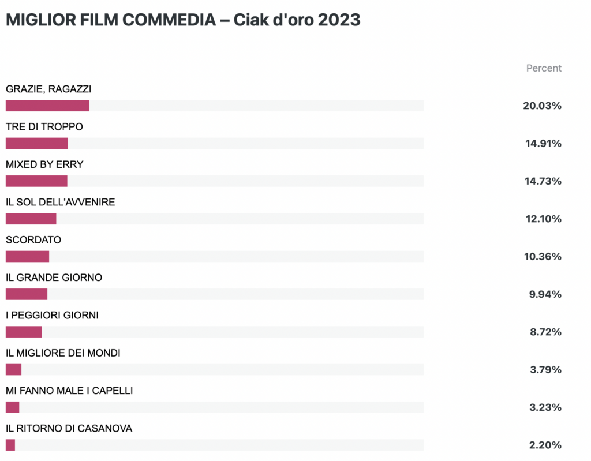This screenshot has width=591, height=461.
Task: Select the IL SOL DELL'AVVENIRE label
Action: pyautogui.click(x=60, y=202)
